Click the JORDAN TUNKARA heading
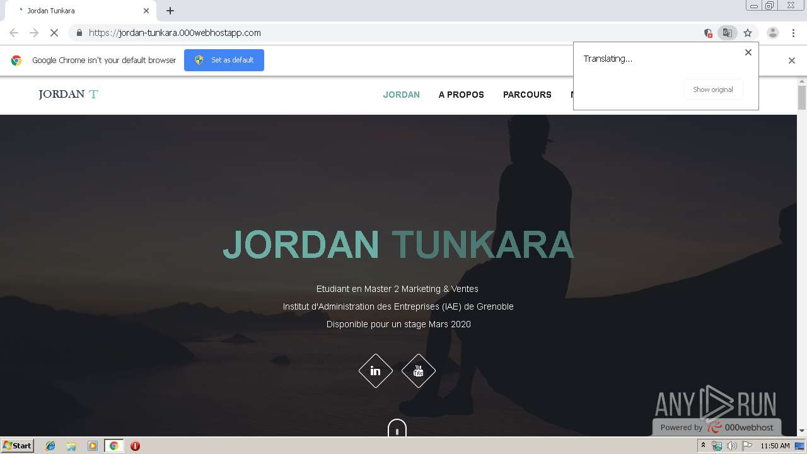The image size is (807, 454). coord(398,245)
